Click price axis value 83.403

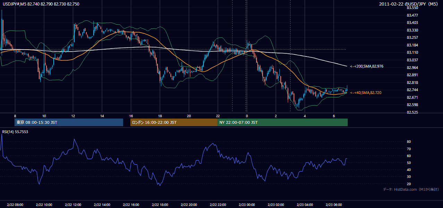[x=412, y=23]
